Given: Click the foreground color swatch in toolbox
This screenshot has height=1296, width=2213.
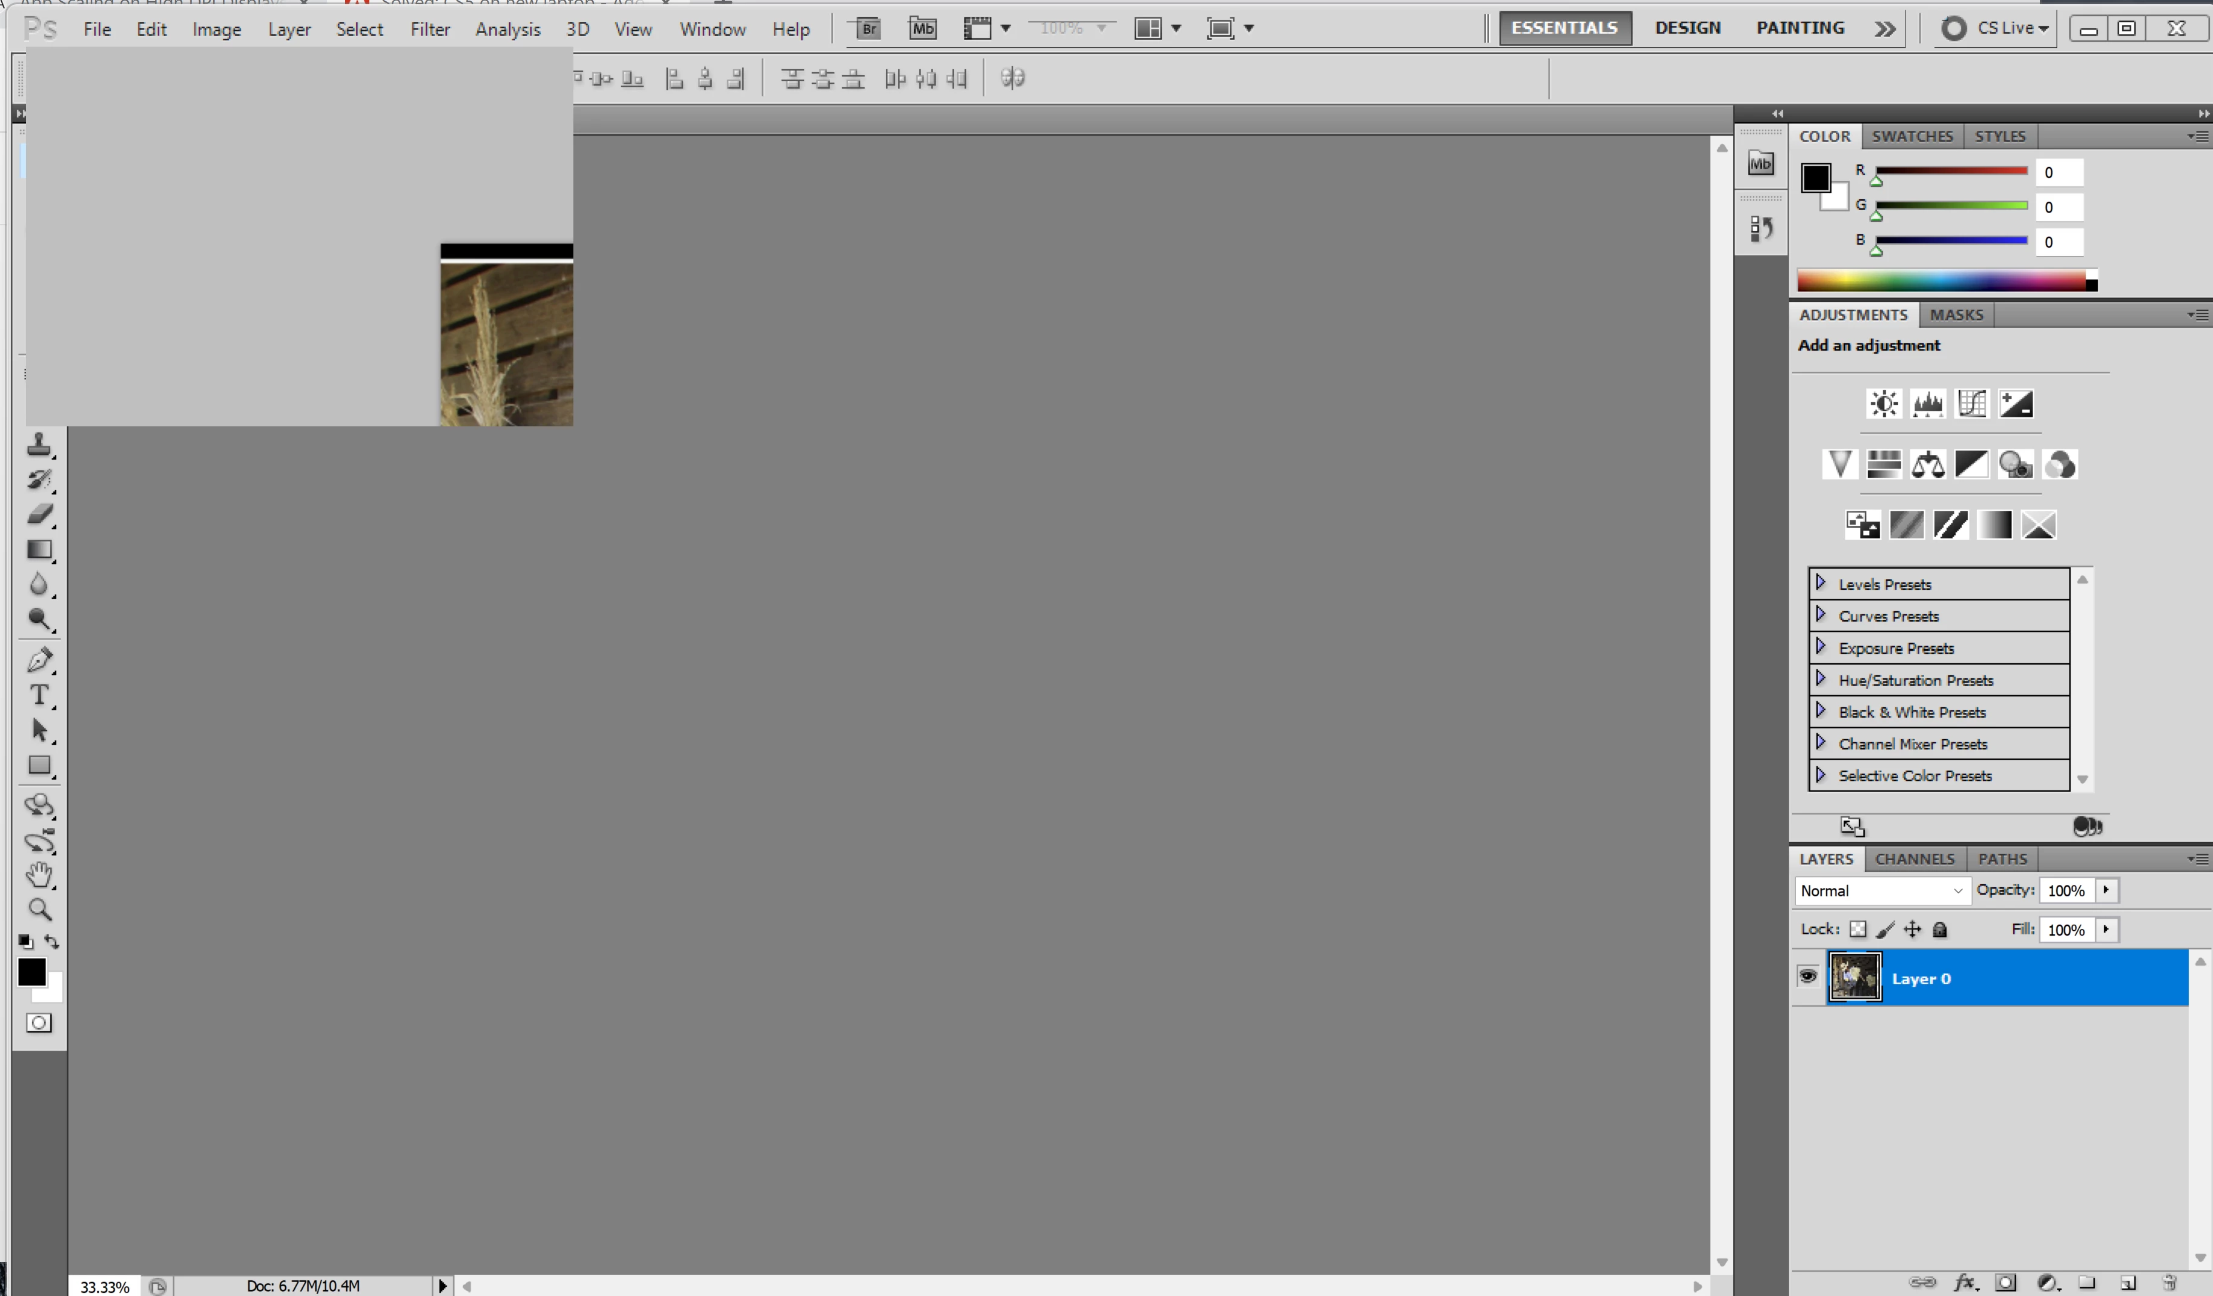Looking at the screenshot, I should [31, 972].
